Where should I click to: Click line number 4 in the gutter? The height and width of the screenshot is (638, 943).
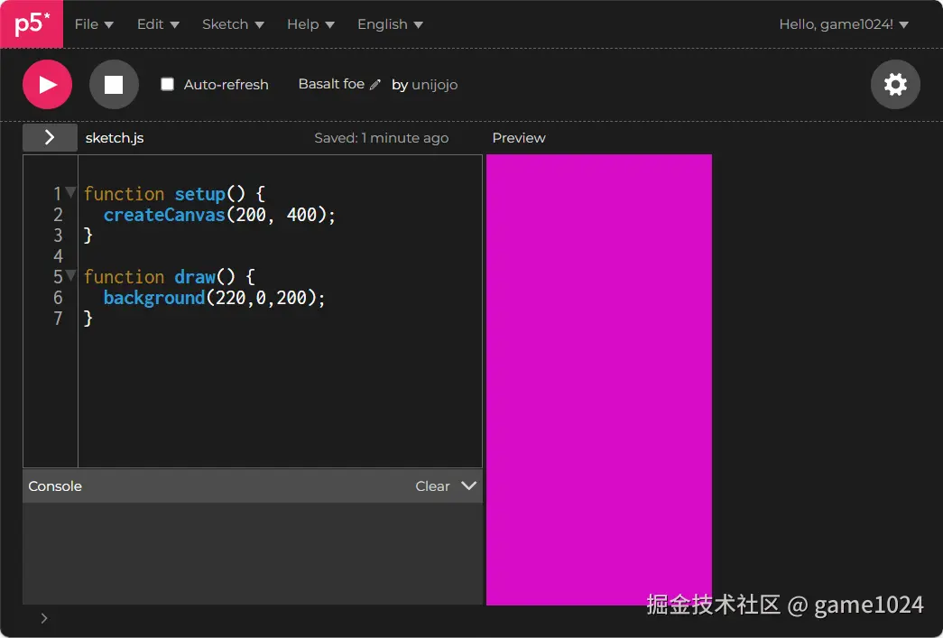coord(58,256)
